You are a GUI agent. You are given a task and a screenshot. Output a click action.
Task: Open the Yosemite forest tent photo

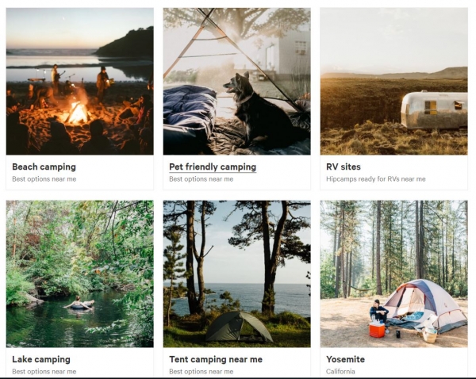[x=393, y=274]
